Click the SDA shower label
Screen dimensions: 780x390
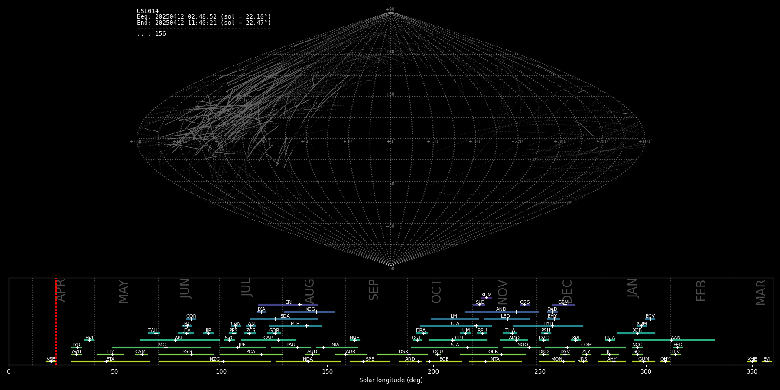click(285, 316)
